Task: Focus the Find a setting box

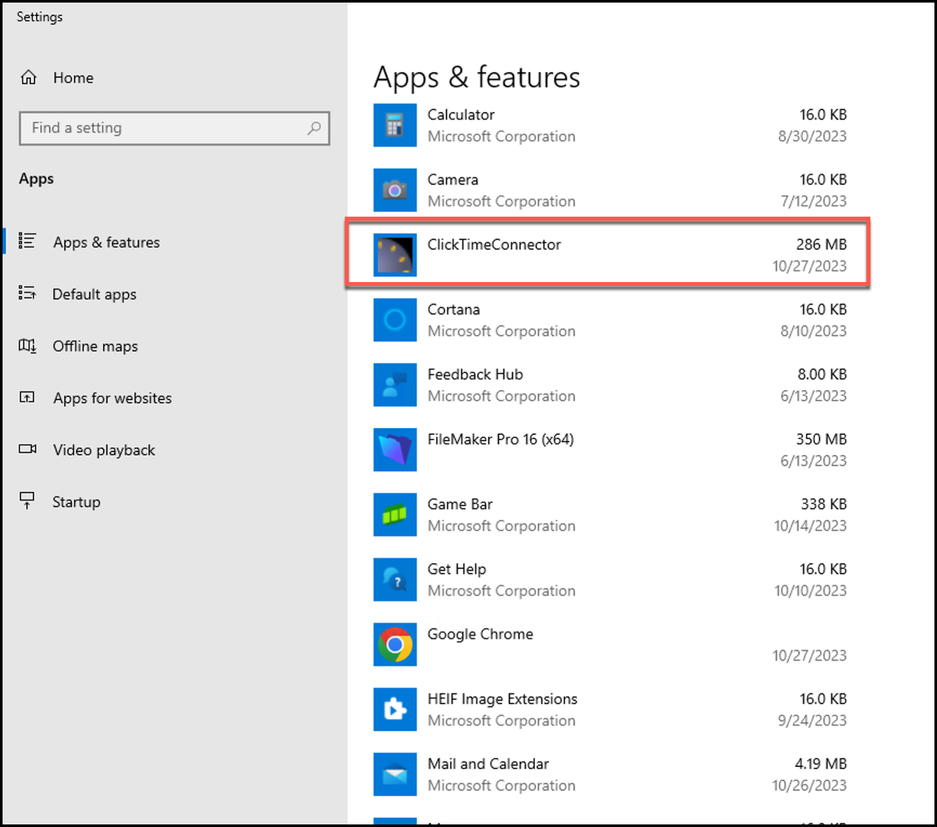Action: [x=174, y=128]
